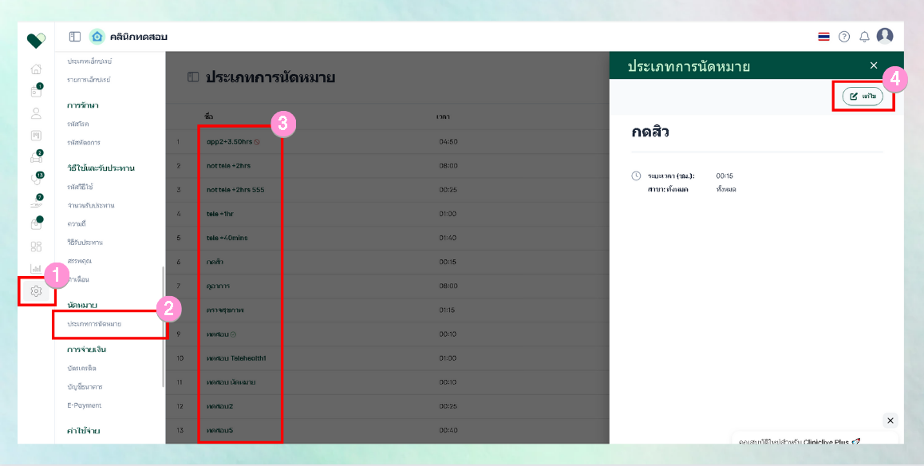The width and height of the screenshot is (924, 466).
Task: Open the patients person icon in sidebar
Action: [x=36, y=113]
